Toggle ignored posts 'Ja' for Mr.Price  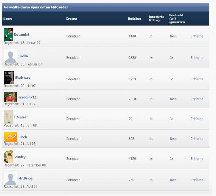pyautogui.click(x=151, y=180)
